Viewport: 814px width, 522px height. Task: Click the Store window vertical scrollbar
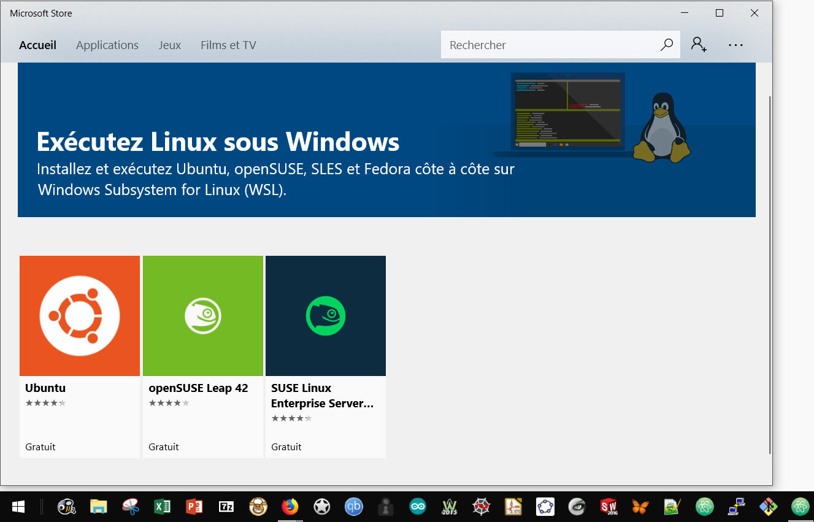[x=770, y=275]
